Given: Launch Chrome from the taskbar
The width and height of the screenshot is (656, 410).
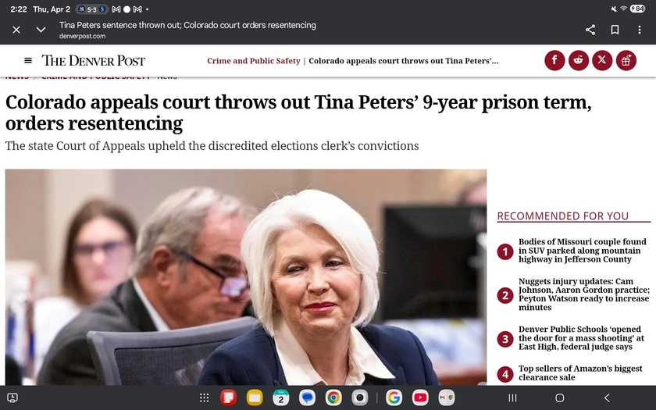Looking at the screenshot, I should pyautogui.click(x=333, y=398).
